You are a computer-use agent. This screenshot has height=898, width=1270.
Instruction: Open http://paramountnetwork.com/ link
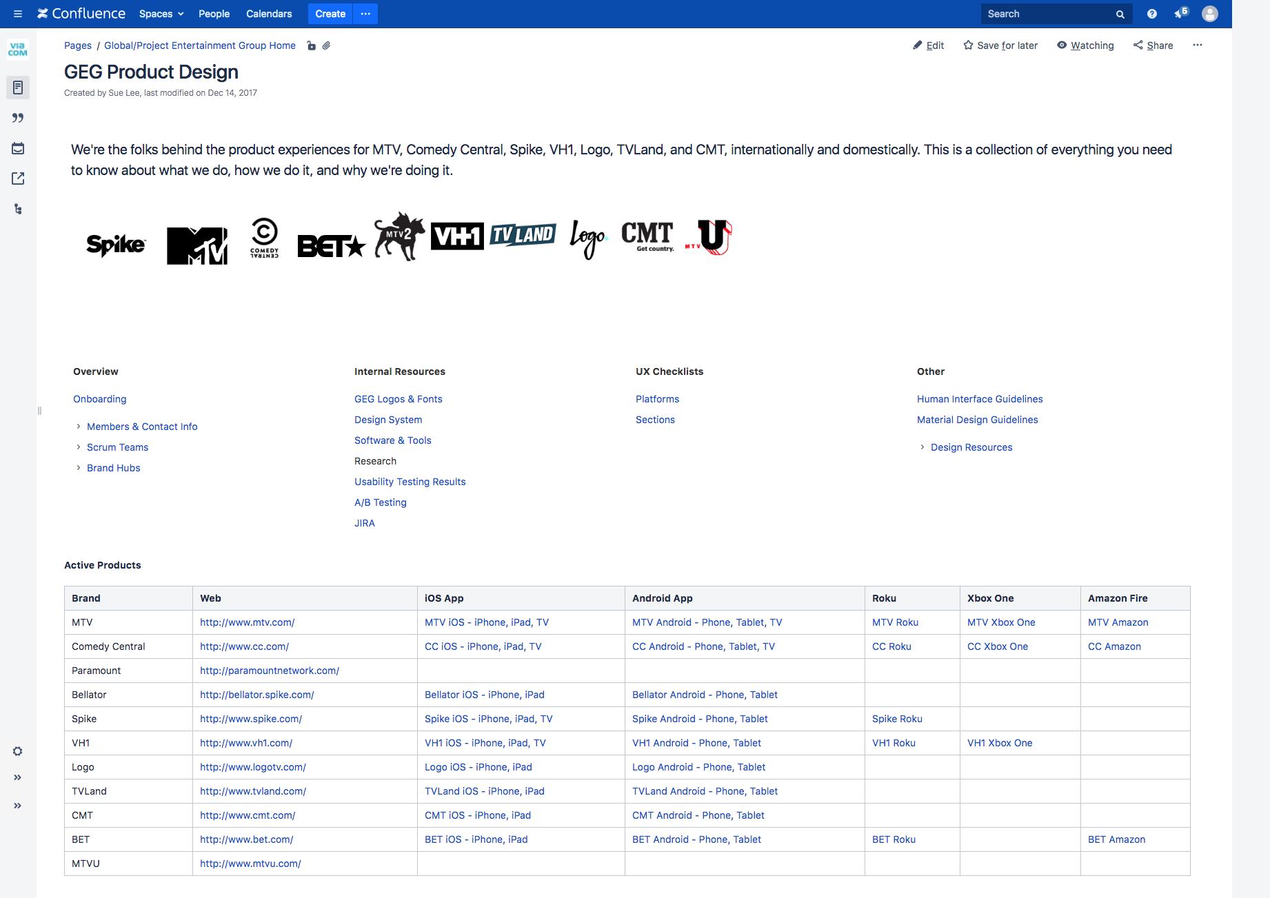270,671
